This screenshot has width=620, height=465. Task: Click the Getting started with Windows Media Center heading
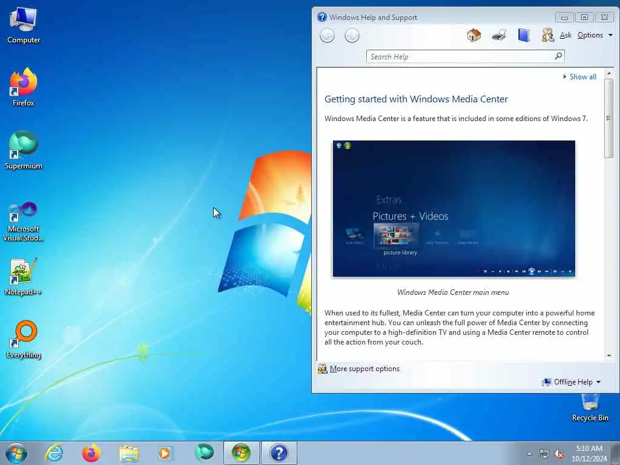point(416,99)
